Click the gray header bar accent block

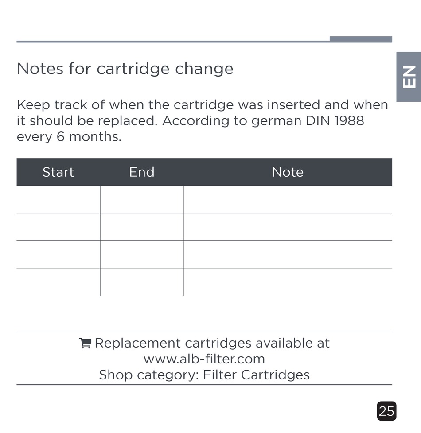tap(361, 39)
